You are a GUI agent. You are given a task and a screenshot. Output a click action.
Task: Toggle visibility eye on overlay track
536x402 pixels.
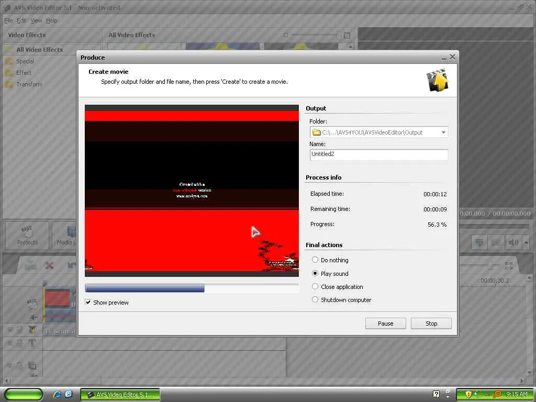[10, 365]
